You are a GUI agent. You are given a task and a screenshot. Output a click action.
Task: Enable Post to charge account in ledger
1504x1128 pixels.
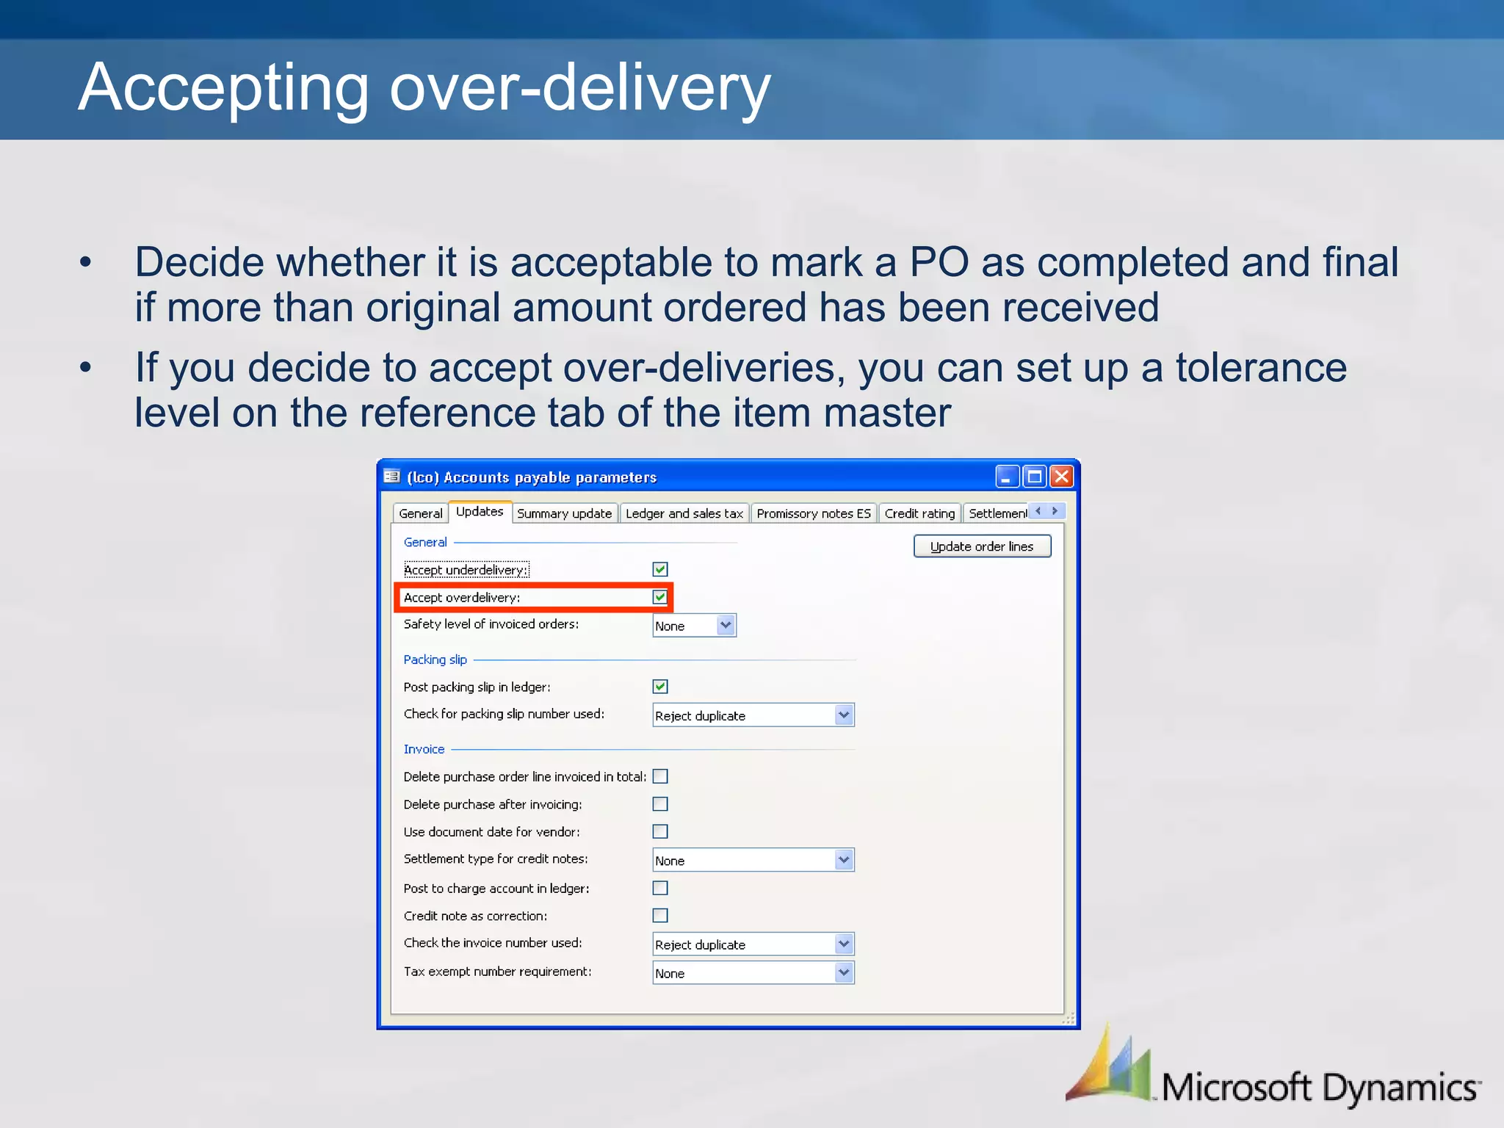pyautogui.click(x=660, y=888)
